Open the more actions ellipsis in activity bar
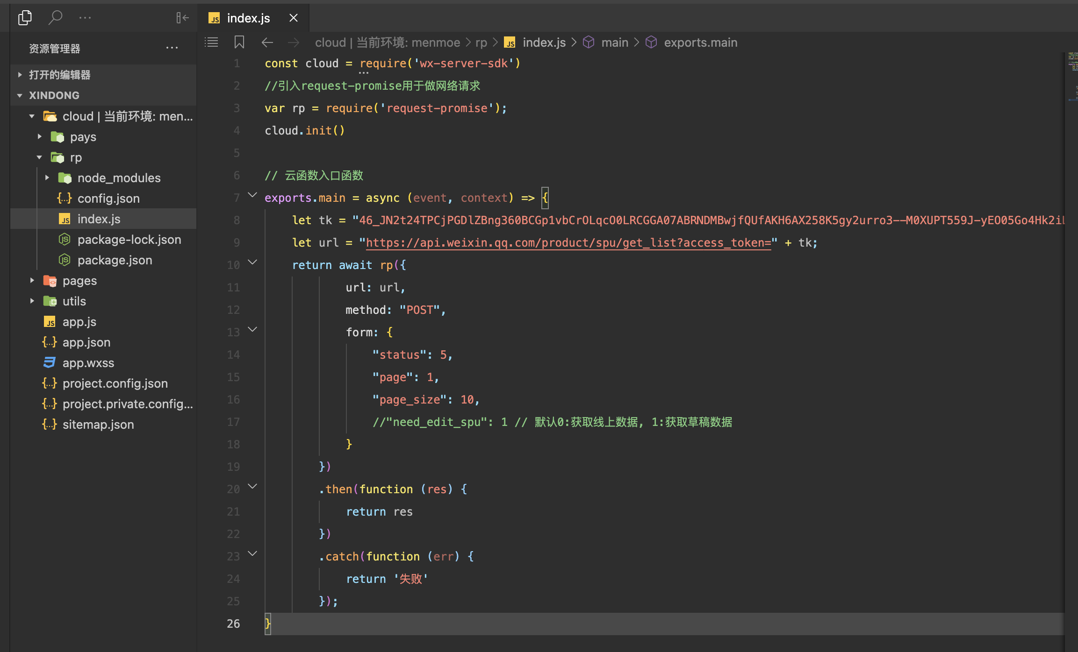 (85, 18)
